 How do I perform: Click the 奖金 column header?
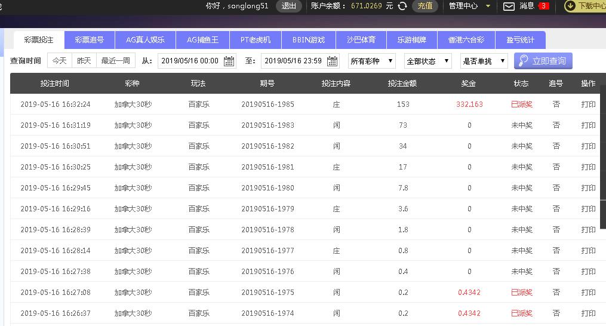(x=469, y=83)
